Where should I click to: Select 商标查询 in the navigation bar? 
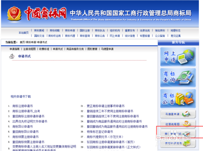point(85,36)
